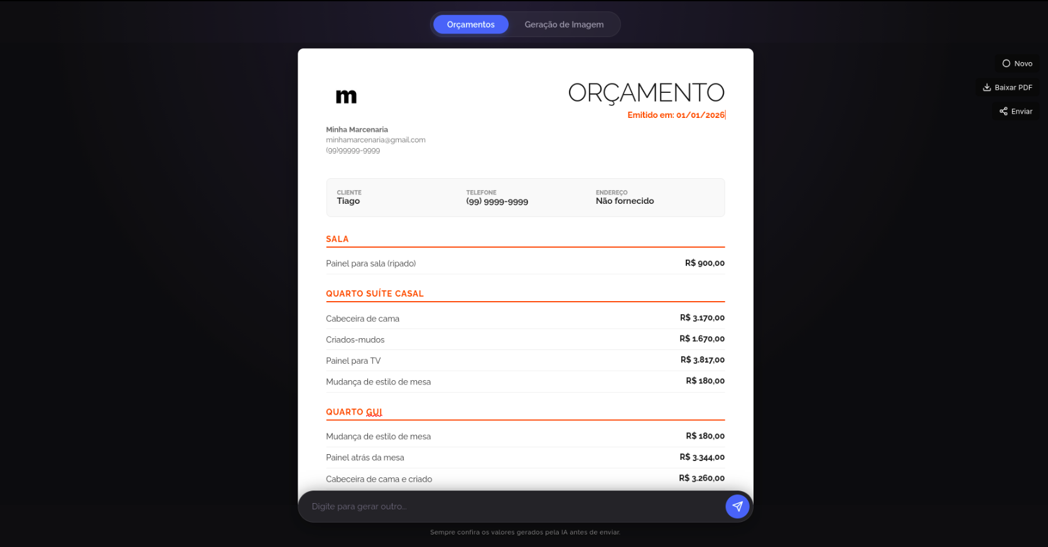
Task: Open the Geração de Imagem tab
Action: coord(564,24)
